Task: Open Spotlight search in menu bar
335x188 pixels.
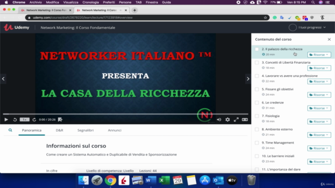Action: (313, 2)
